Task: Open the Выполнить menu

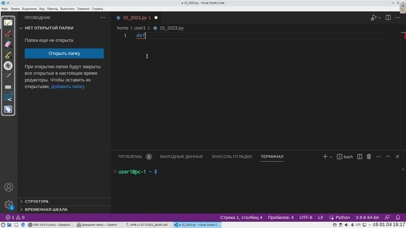Action: coord(67,9)
